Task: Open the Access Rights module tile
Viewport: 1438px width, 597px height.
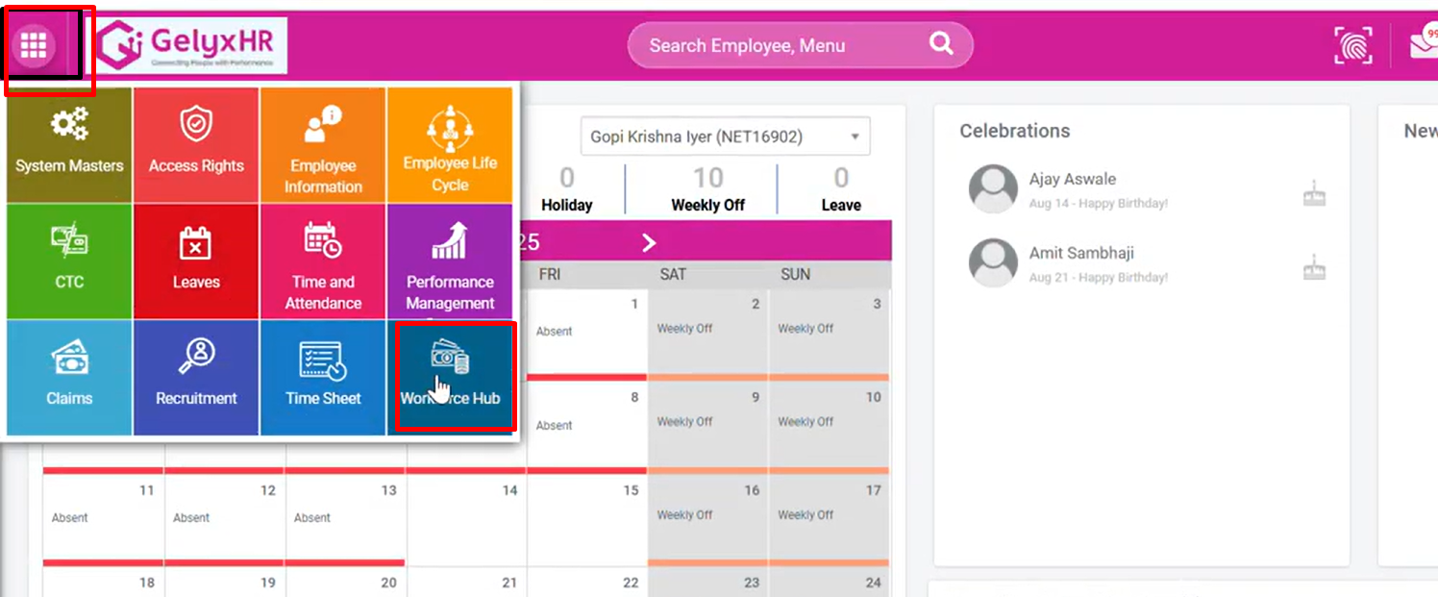Action: coord(196,144)
